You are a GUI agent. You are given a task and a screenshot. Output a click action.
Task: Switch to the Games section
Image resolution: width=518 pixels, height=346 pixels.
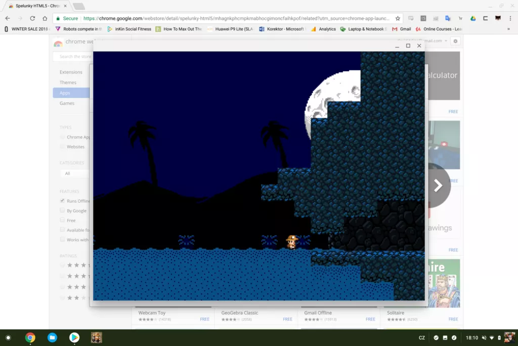[67, 103]
